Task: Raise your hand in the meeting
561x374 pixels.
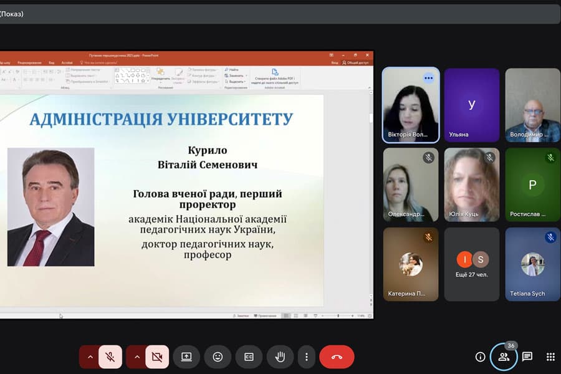Action: tap(280, 357)
